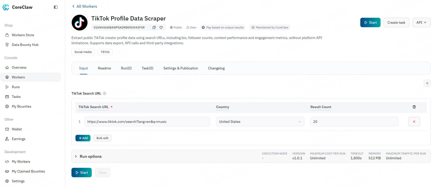Switch to the Readme tab
Viewport: 433px width, 187px height.
coord(104,68)
